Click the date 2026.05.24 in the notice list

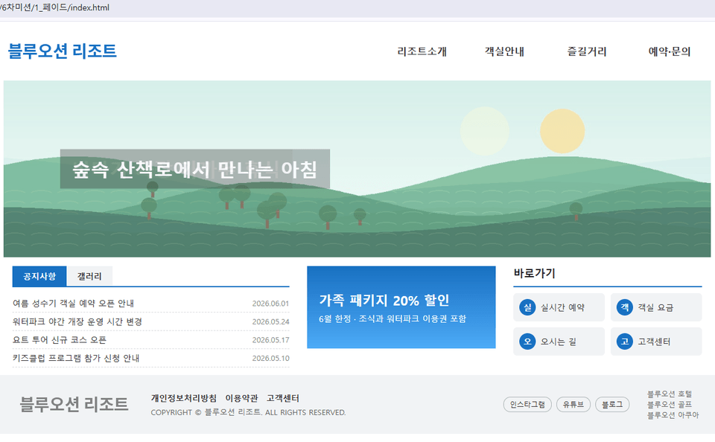[270, 321]
